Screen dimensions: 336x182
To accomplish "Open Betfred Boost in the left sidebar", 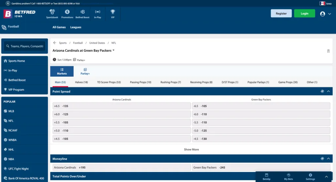I will click(x=25, y=80).
